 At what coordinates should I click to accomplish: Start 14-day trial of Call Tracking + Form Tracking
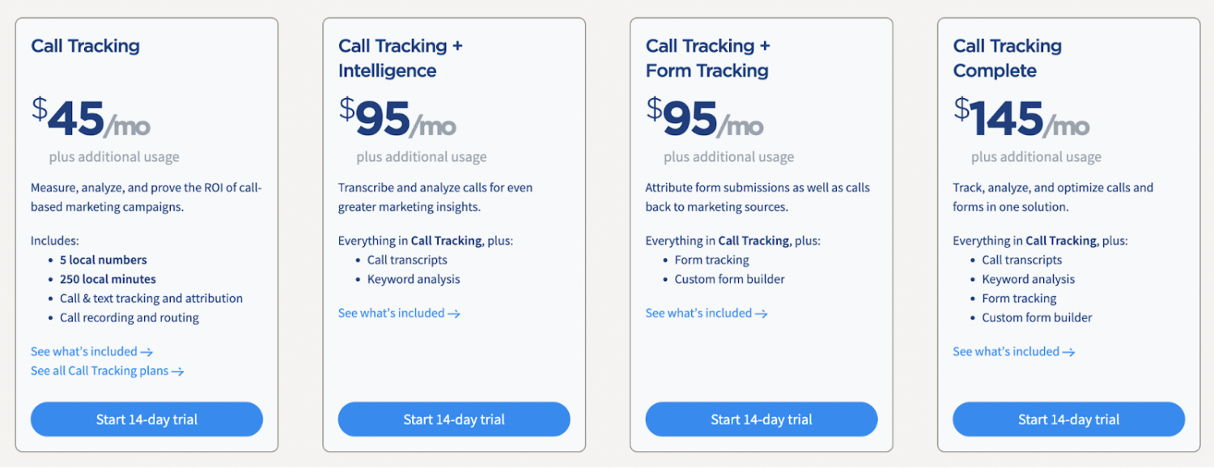tap(762, 419)
